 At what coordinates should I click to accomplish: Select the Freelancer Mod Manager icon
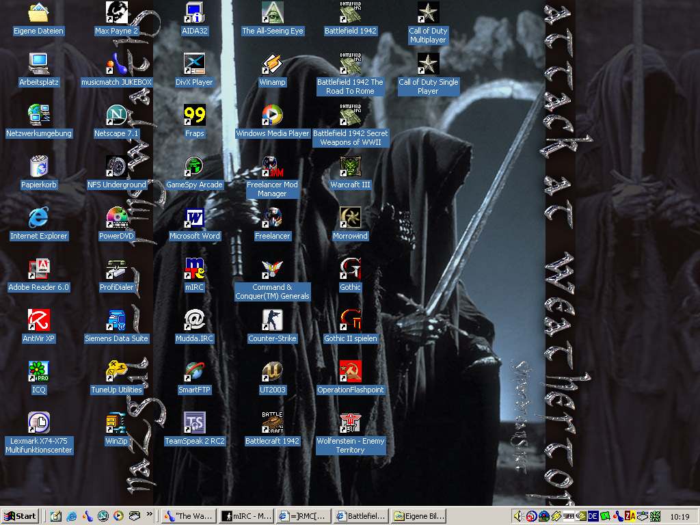click(x=272, y=167)
